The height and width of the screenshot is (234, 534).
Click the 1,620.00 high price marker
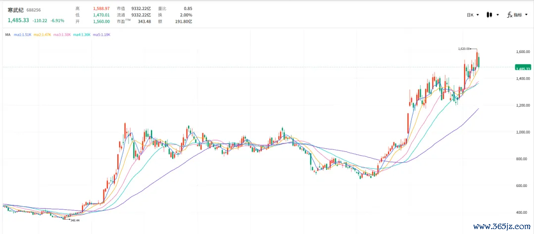pos(464,49)
